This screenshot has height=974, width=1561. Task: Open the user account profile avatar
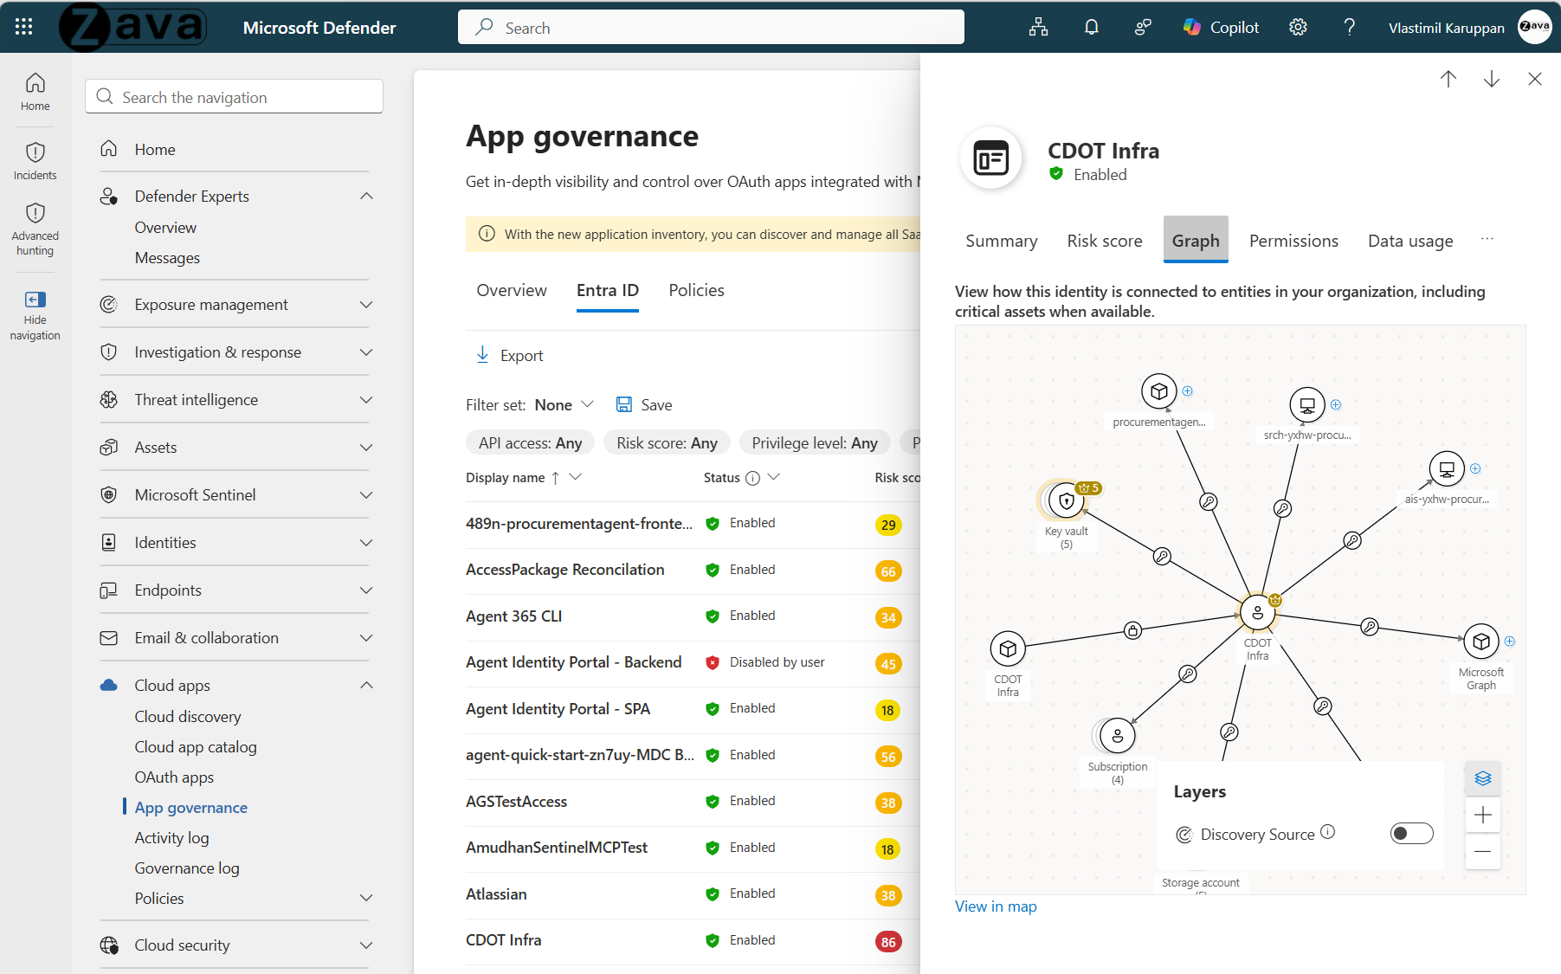pos(1535,27)
